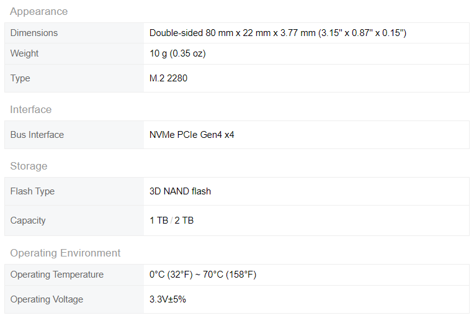Click the Operating Environment section heading
This screenshot has width=474, height=318.
point(65,253)
